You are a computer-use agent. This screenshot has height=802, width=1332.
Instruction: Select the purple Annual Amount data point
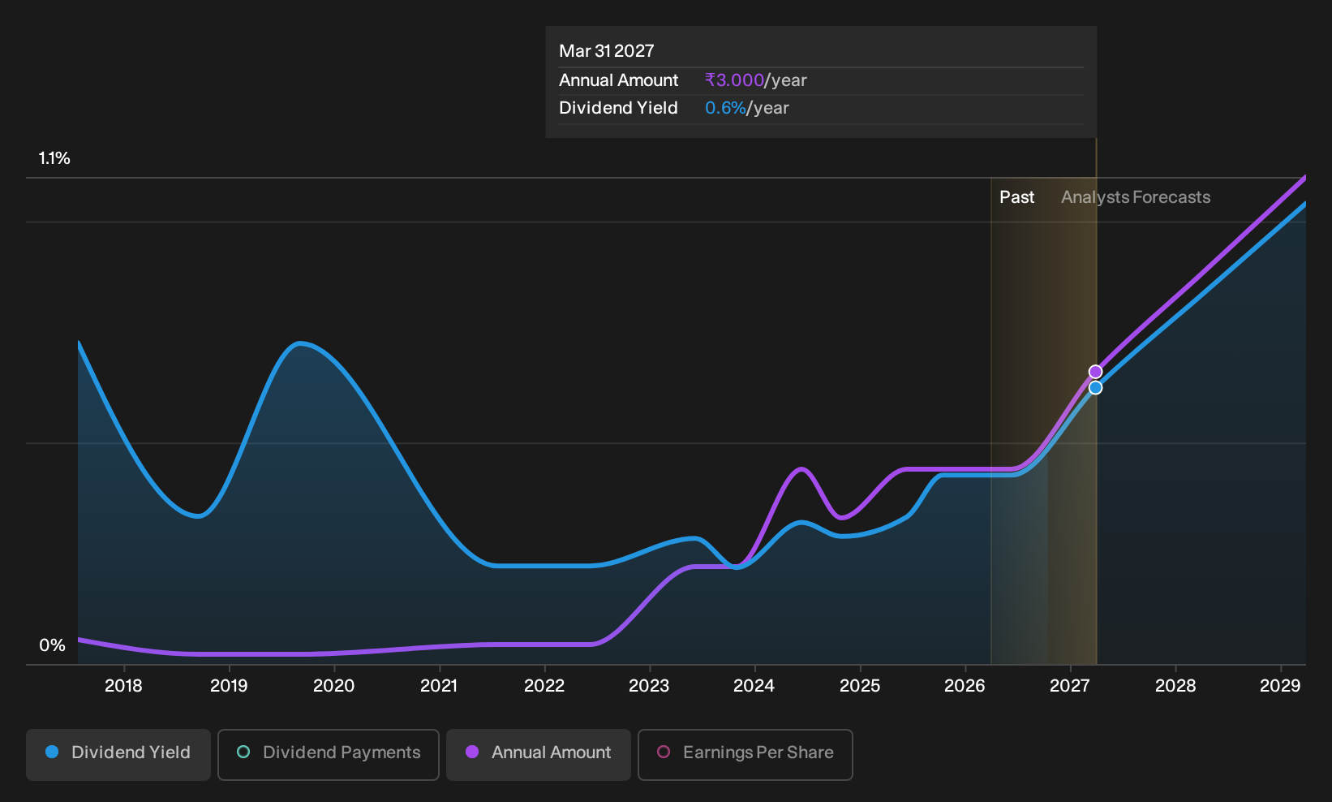click(1095, 372)
